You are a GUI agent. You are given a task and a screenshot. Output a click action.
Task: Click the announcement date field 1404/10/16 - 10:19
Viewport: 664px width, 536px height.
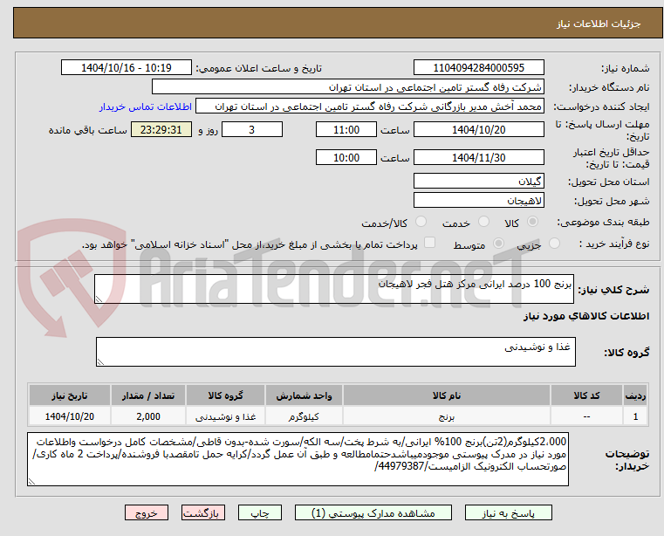[x=127, y=68]
